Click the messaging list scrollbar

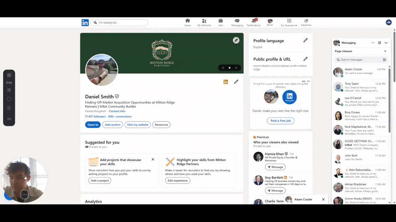(389, 100)
